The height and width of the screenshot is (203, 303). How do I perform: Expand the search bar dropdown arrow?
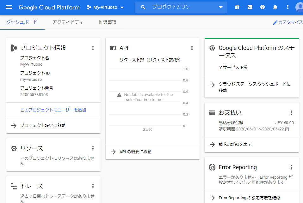click(x=221, y=7)
